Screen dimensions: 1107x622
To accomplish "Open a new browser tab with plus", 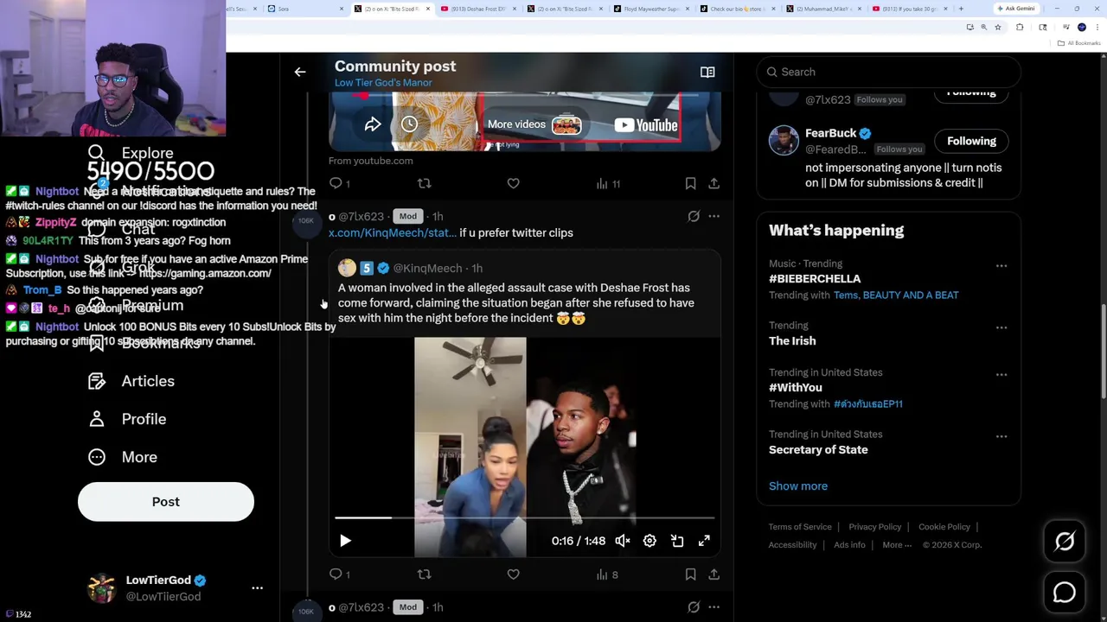I will [x=961, y=9].
